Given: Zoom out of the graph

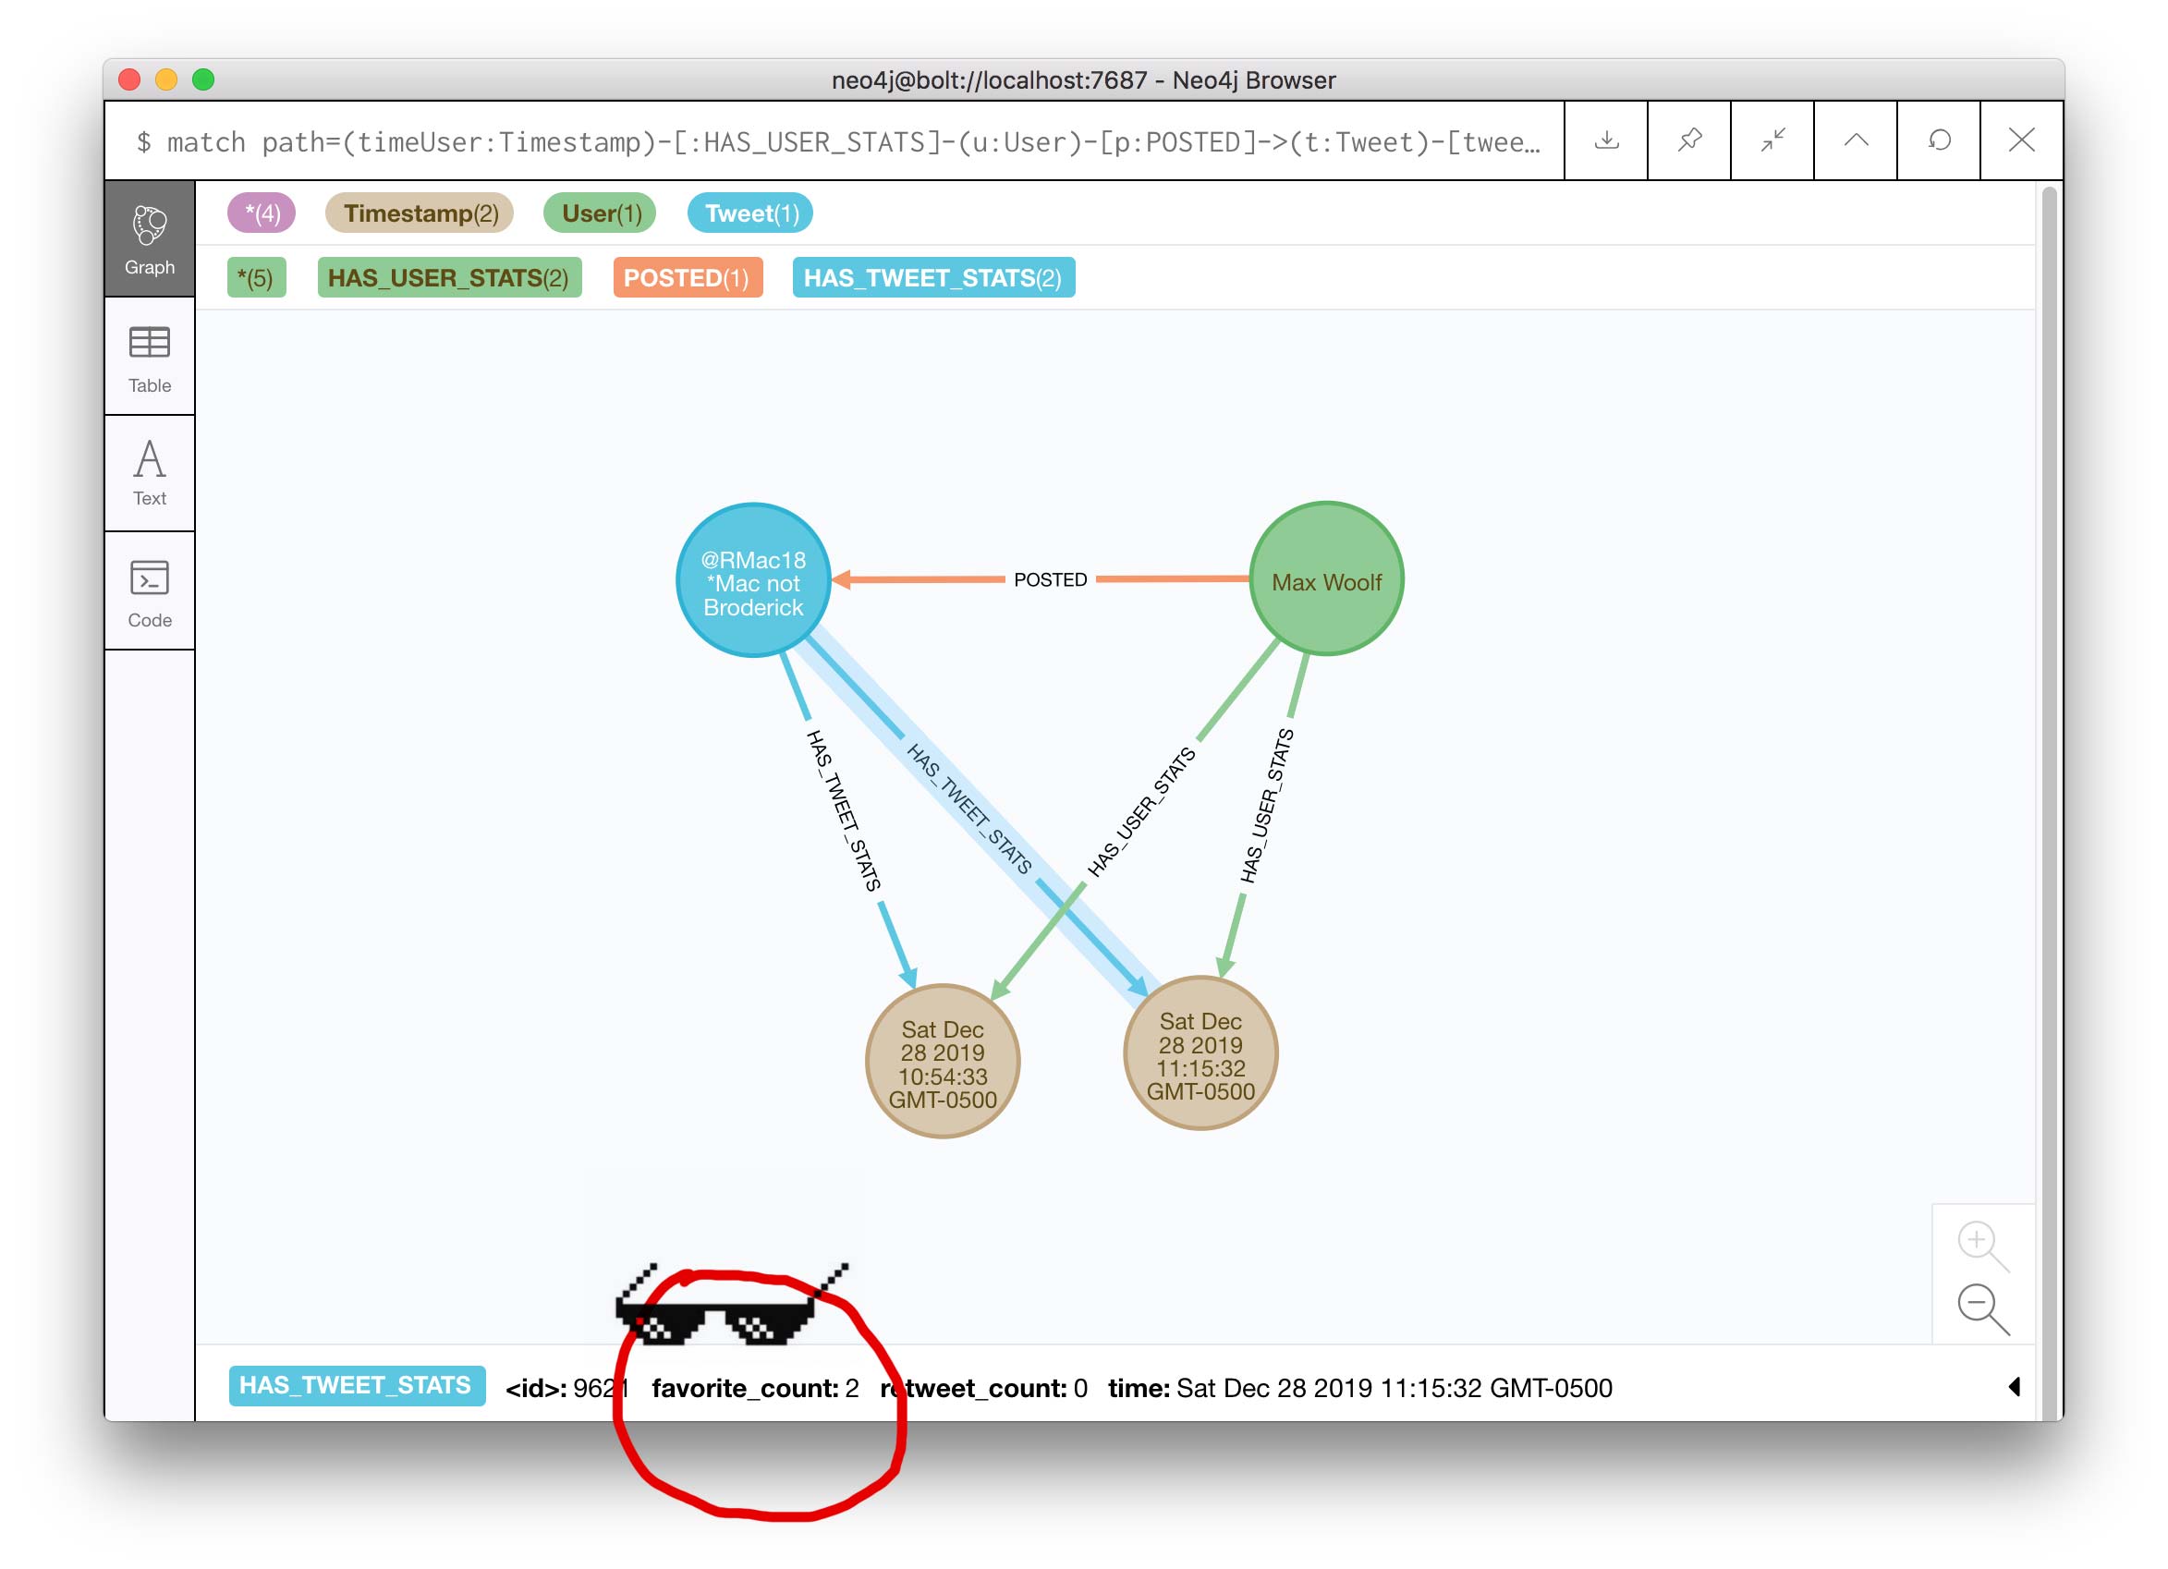Looking at the screenshot, I should click(x=1982, y=1309).
